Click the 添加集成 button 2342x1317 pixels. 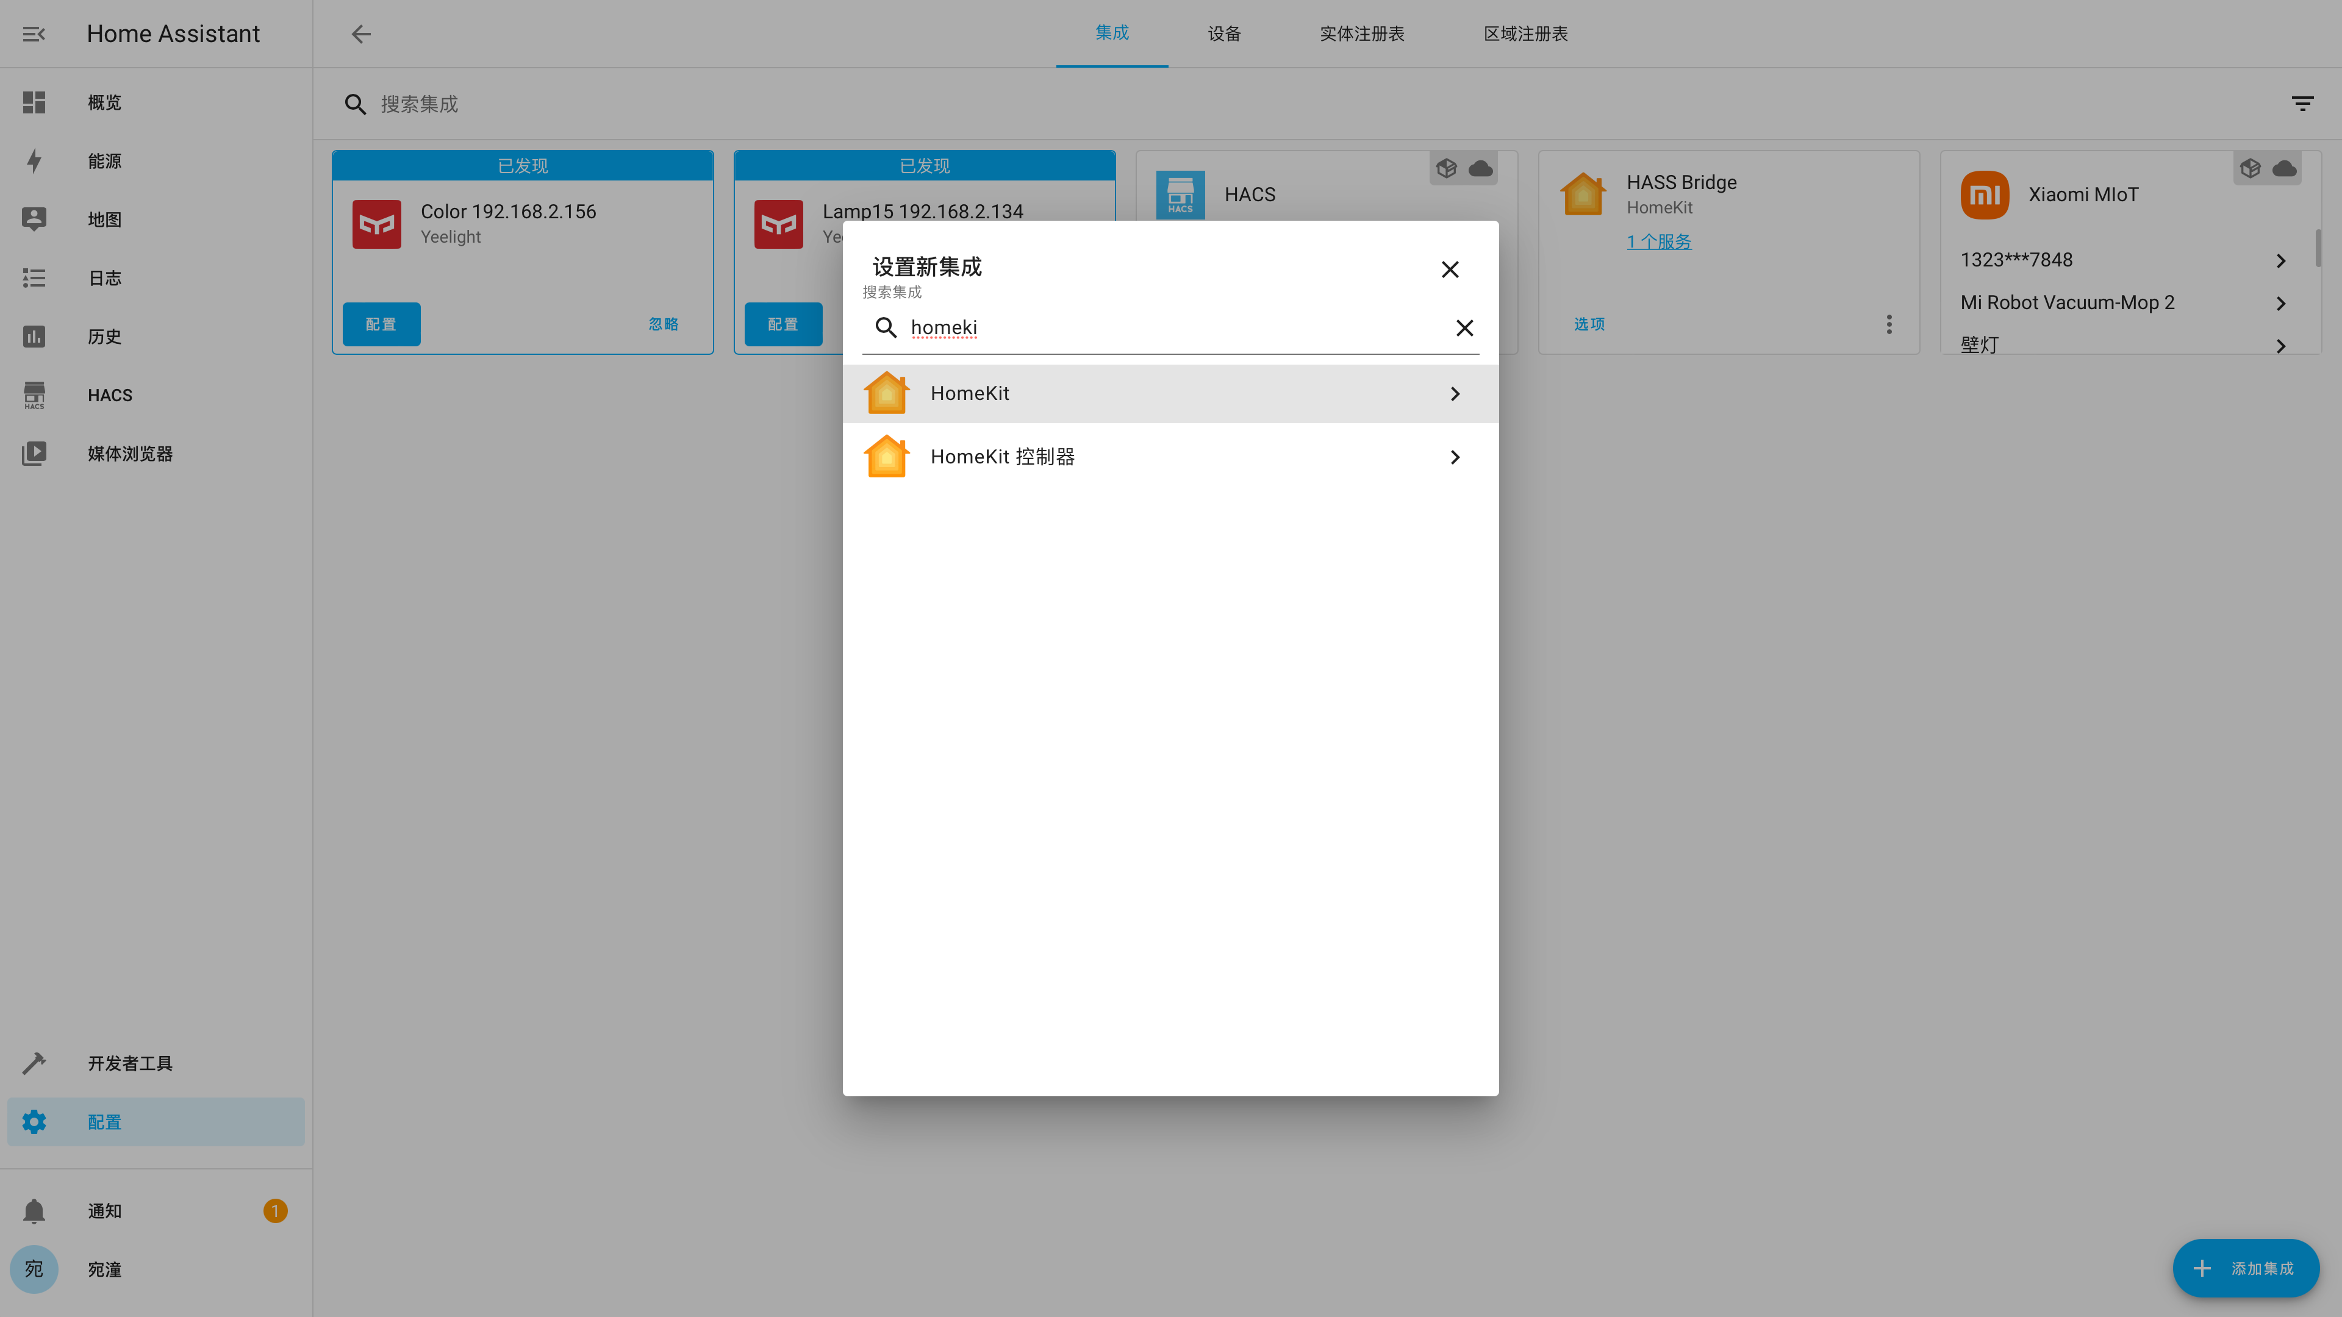pyautogui.click(x=2246, y=1268)
